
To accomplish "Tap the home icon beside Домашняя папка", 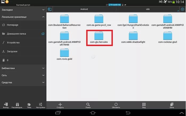I will pyautogui.click(x=43, y=34).
